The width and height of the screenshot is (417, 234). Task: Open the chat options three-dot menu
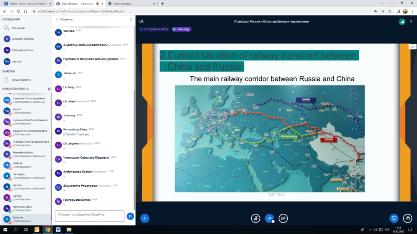click(131, 19)
